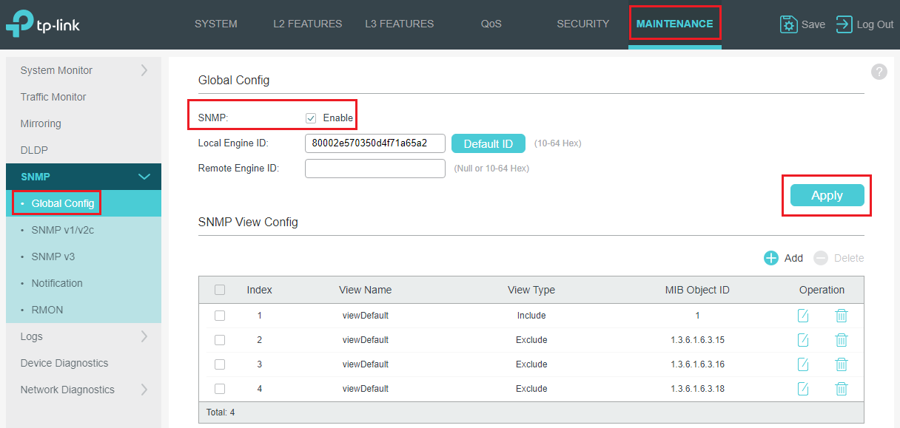Edit view row 1.3.6.1.6.3.18
This screenshot has width=900, height=428.
(803, 389)
